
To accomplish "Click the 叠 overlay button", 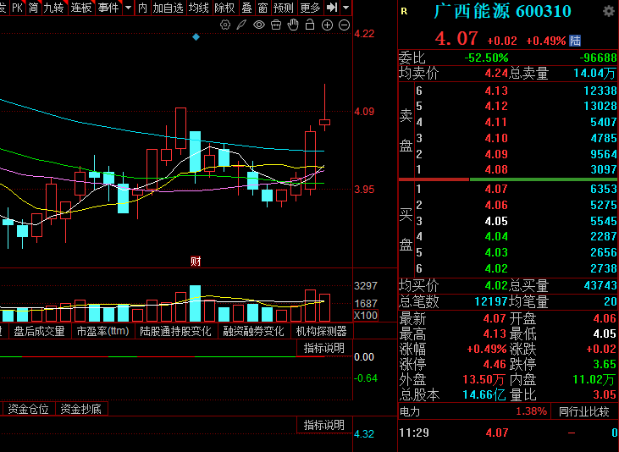I will coord(246,7).
